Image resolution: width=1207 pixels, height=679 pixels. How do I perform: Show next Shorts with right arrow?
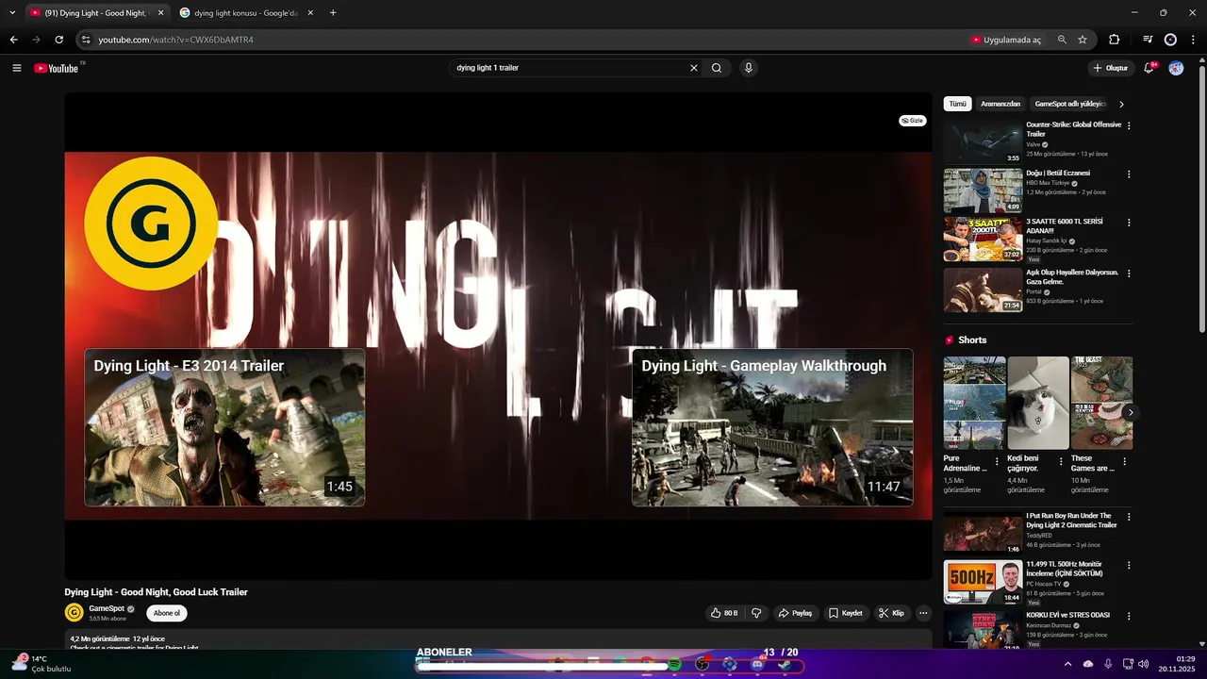click(x=1130, y=412)
